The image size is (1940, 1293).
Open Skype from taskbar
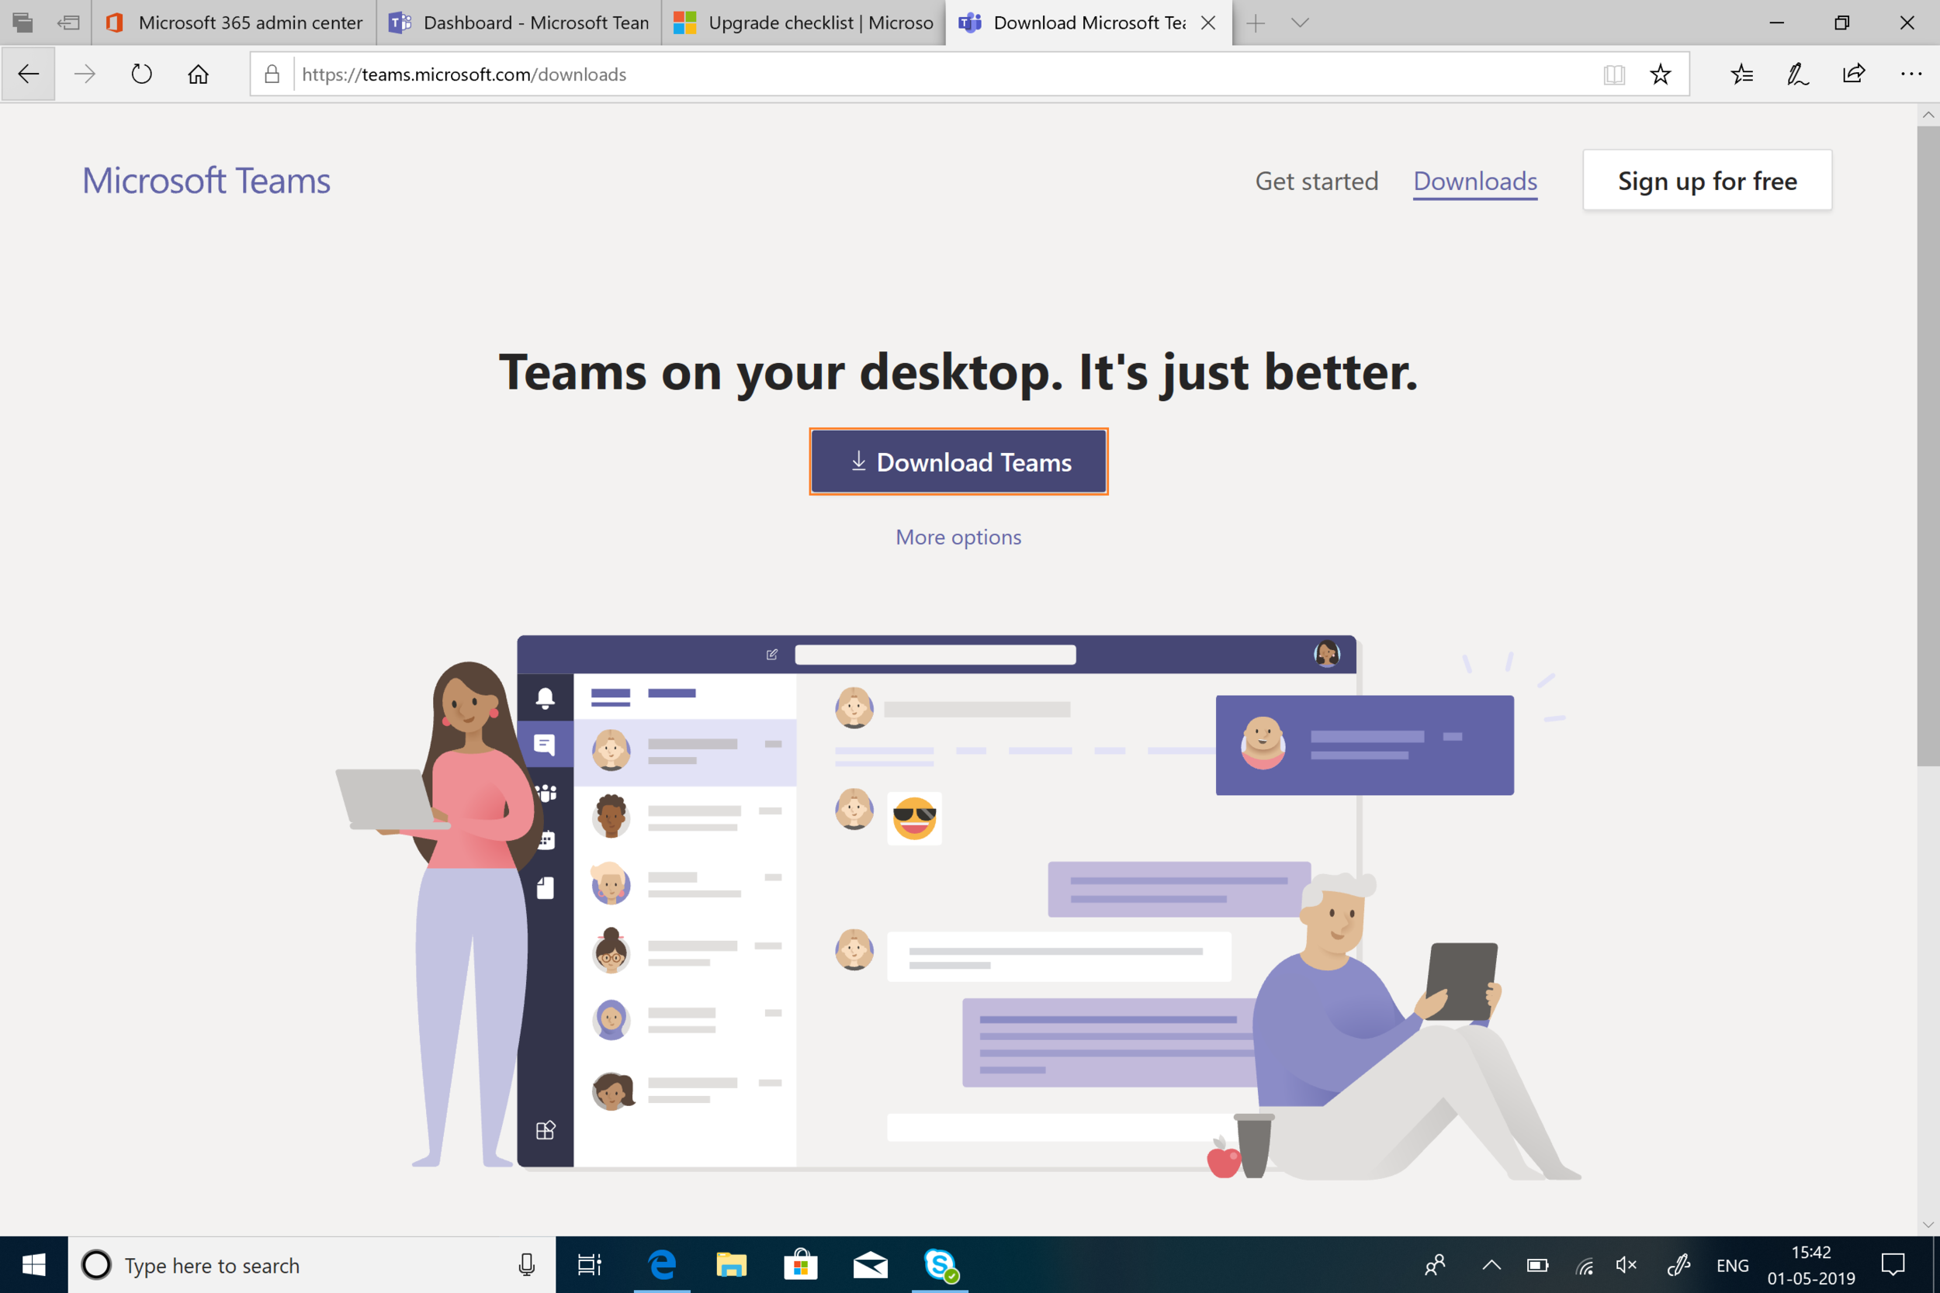(941, 1265)
